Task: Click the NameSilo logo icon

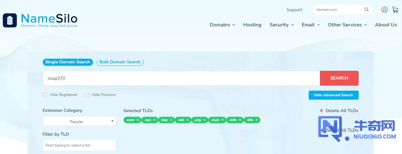Action: 10,20
